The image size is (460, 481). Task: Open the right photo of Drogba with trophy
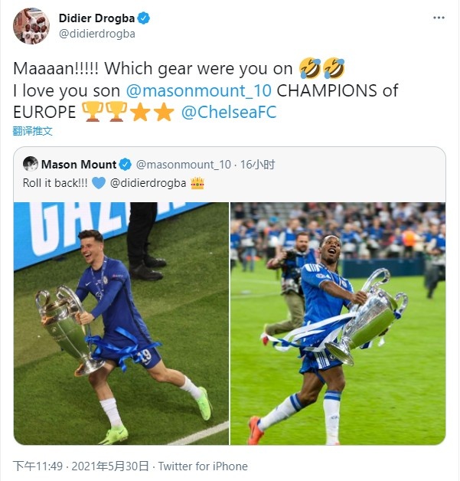tap(338, 323)
